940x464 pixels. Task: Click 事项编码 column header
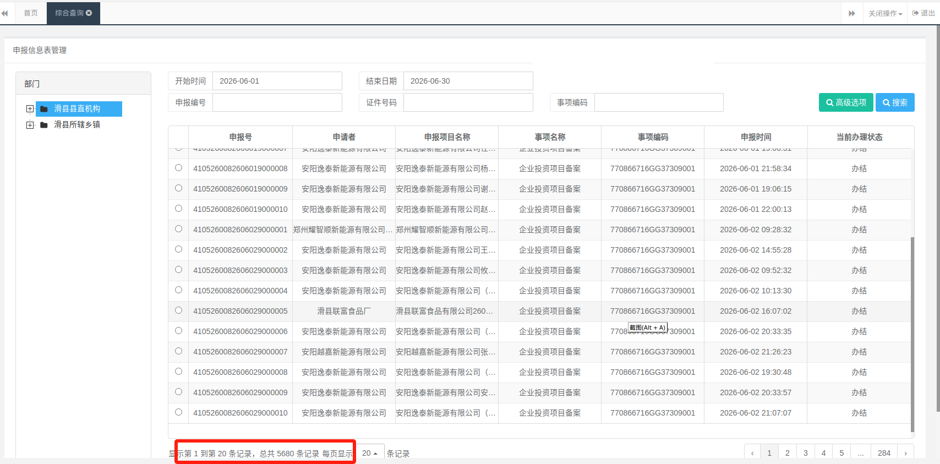click(x=653, y=137)
